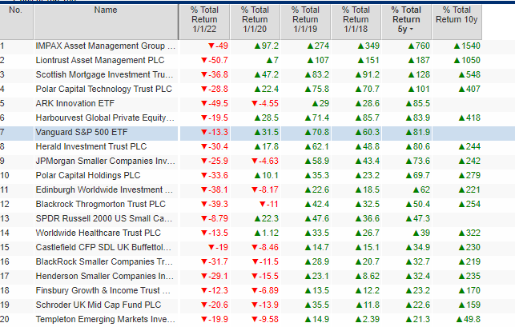The height and width of the screenshot is (327, 515).
Task: Sort by % Total Return 1/1/22 header
Action: point(204,22)
